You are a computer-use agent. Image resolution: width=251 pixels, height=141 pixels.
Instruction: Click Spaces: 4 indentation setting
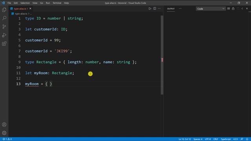198,139
